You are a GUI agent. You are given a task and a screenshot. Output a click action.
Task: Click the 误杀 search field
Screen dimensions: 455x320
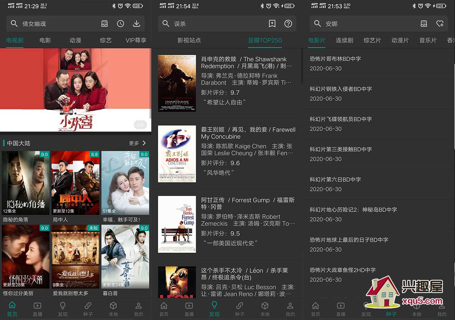coord(227,23)
